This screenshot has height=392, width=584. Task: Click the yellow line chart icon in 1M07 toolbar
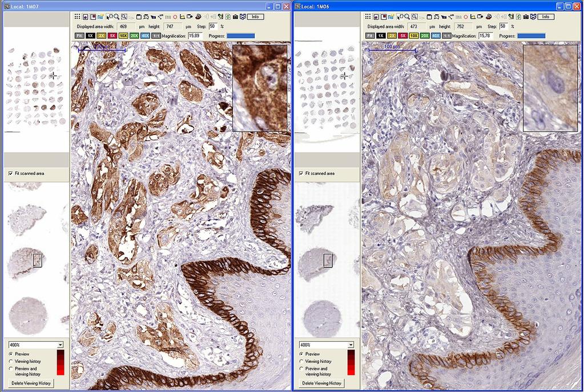click(182, 17)
